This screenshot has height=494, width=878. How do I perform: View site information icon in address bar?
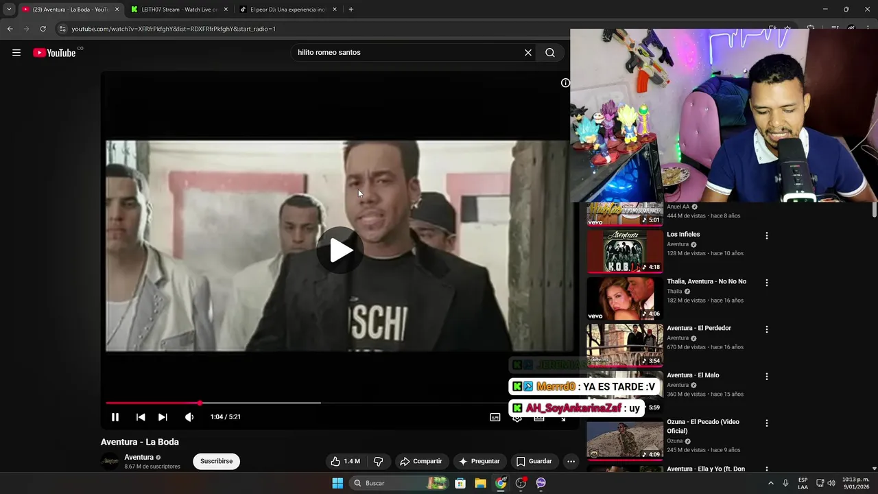(x=62, y=29)
